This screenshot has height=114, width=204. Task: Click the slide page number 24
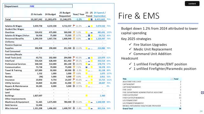pyautogui.click(x=201, y=111)
